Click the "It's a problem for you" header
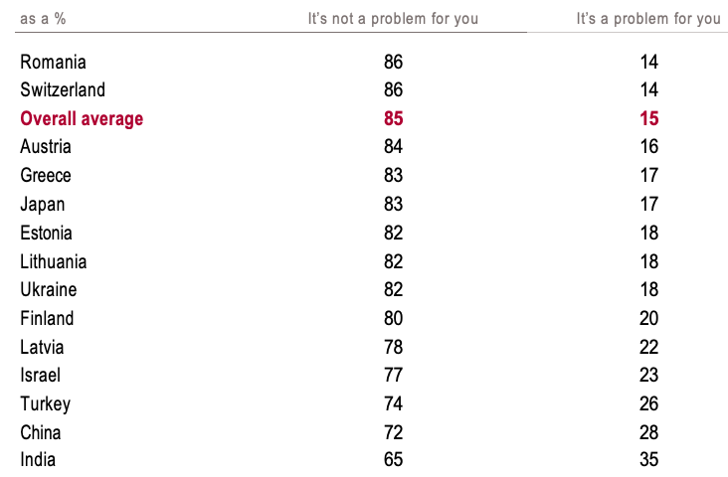 [x=648, y=19]
